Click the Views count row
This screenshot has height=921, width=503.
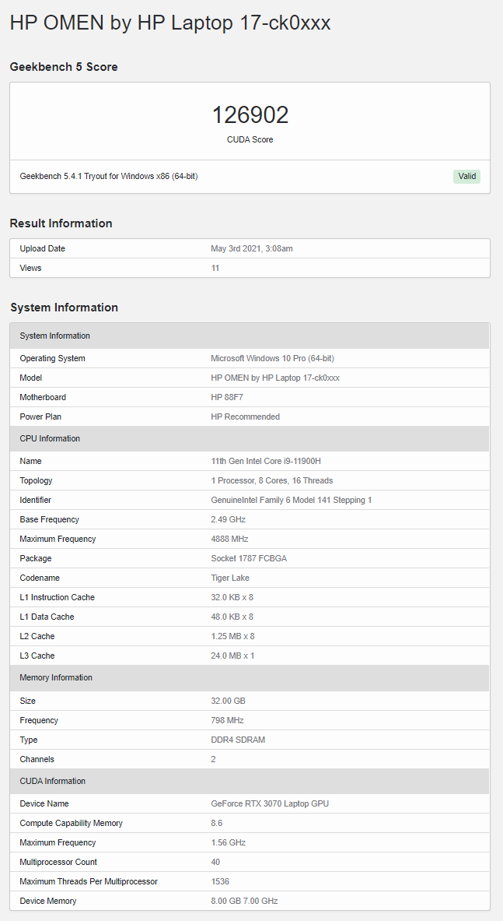click(250, 268)
